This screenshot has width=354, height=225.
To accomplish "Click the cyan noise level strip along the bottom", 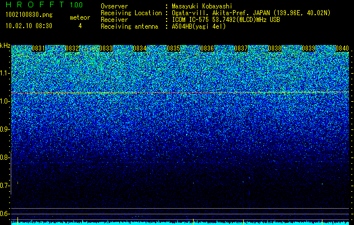I will [x=180, y=223].
